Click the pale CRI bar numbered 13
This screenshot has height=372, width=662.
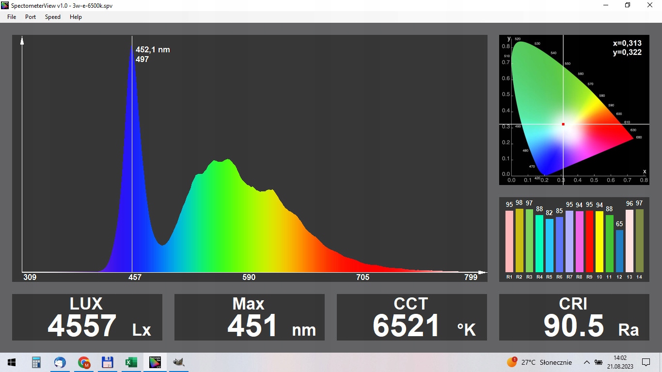tap(630, 241)
